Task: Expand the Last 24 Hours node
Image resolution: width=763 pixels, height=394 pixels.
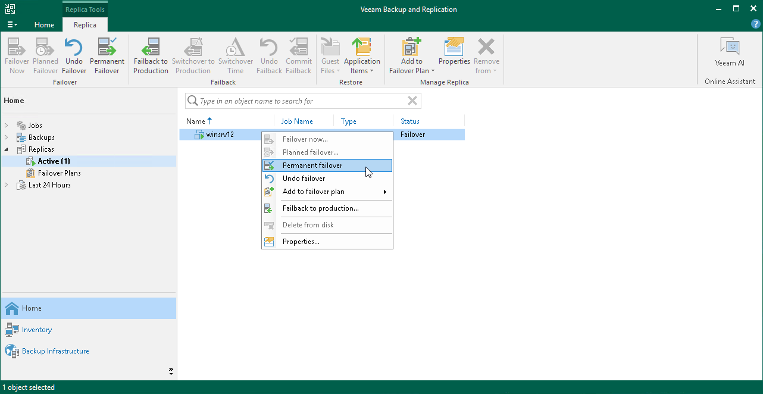Action: point(7,185)
